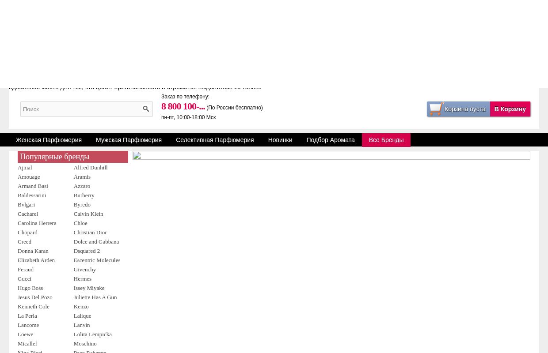Visit the Lanvin brand page

[x=82, y=325]
